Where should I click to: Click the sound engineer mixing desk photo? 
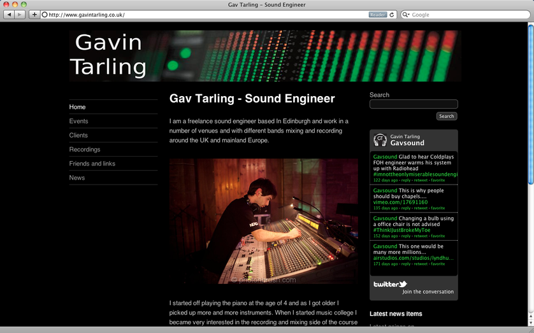264,221
